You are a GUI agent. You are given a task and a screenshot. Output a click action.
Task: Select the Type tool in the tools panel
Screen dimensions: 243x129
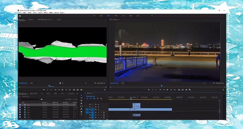pyautogui.click(x=81, y=114)
